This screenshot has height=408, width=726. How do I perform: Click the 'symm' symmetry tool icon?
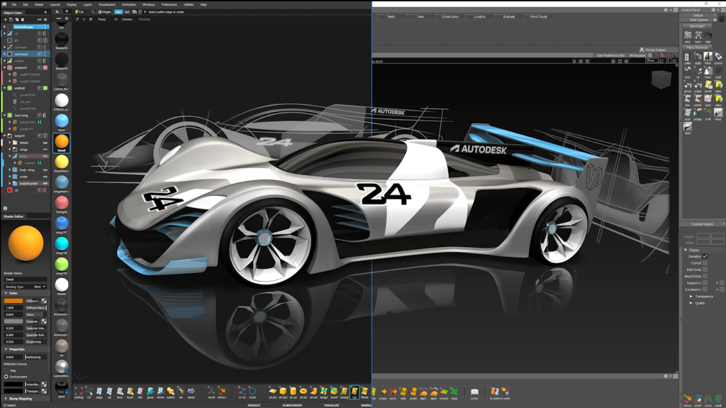[x=474, y=392]
